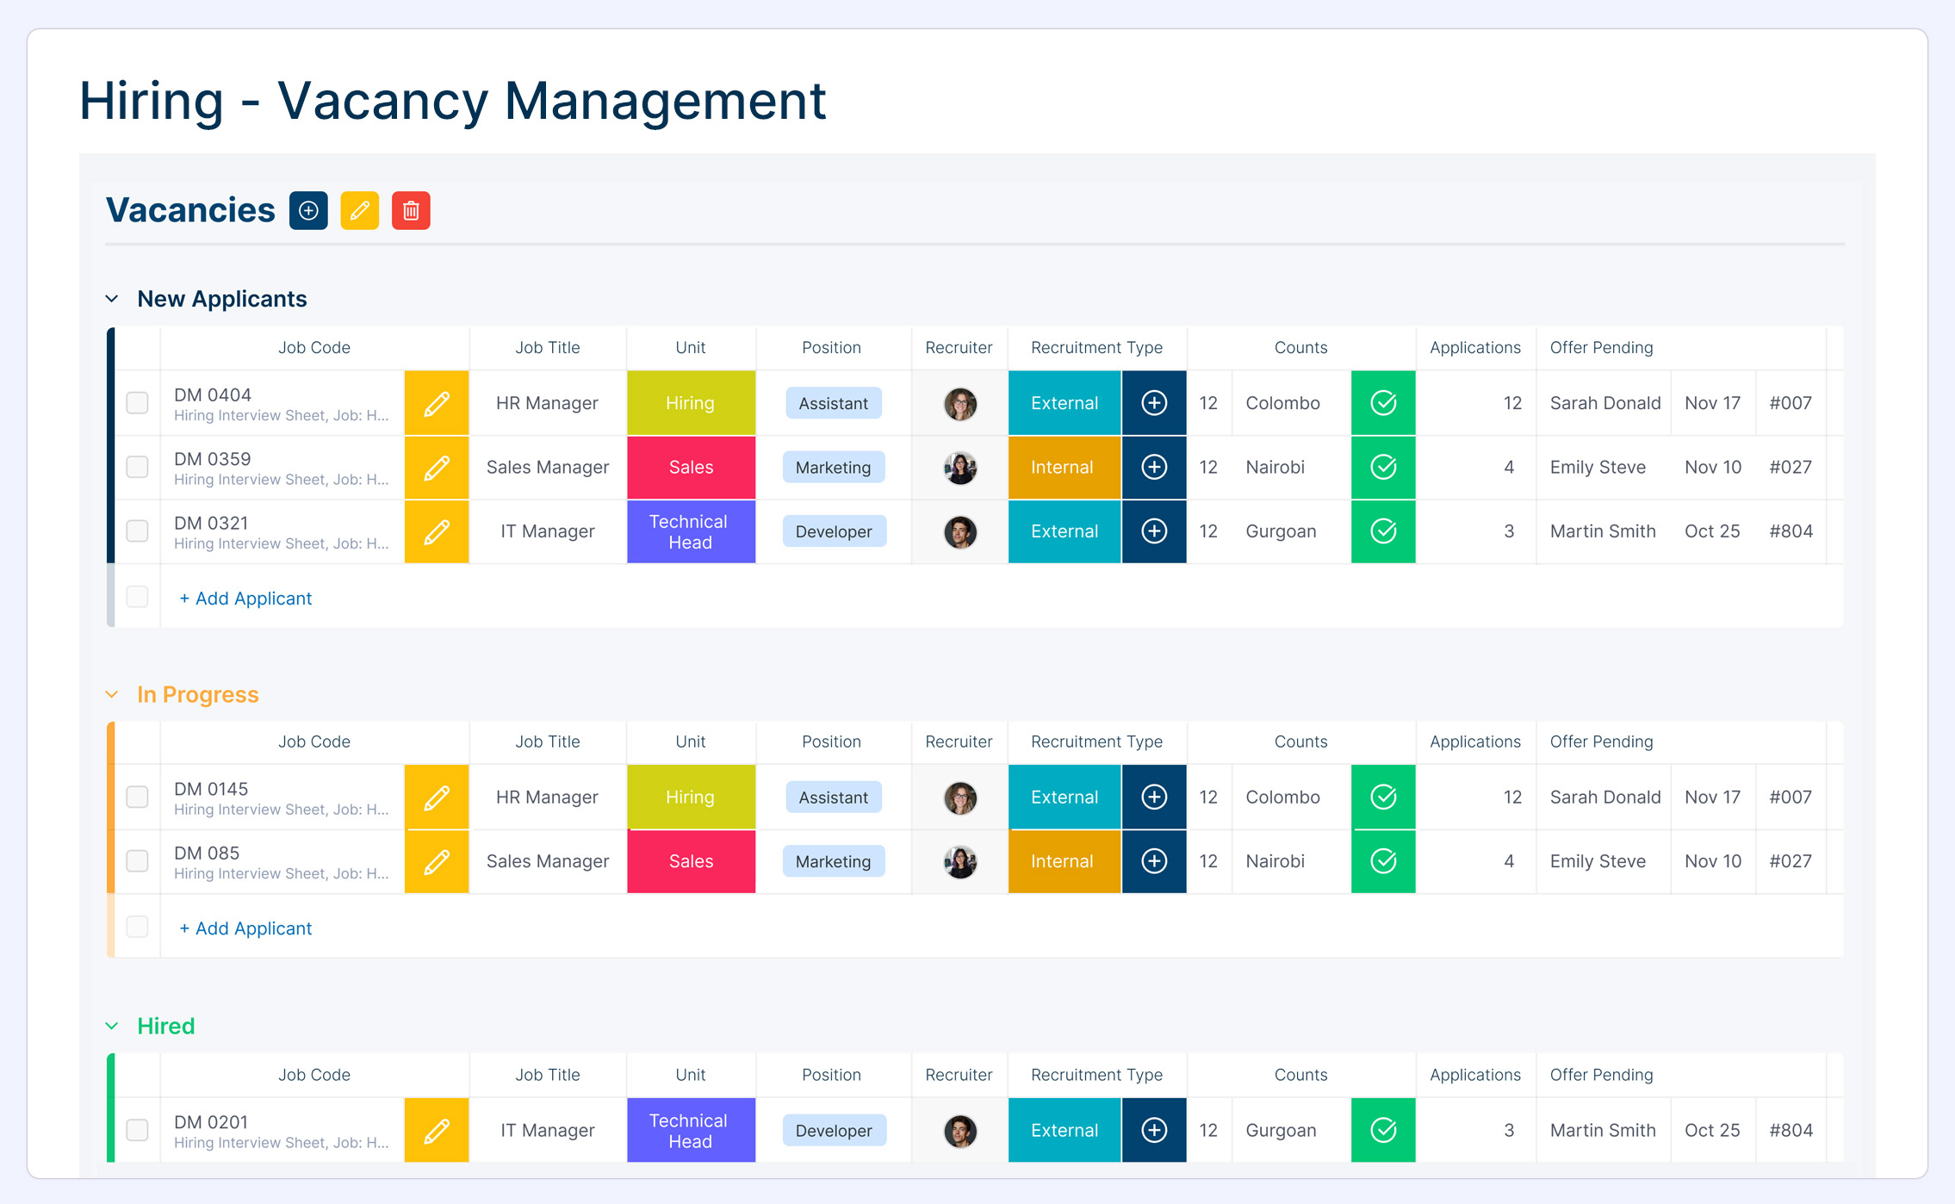
Task: Click Add Applicant under New Applicants
Action: click(245, 598)
